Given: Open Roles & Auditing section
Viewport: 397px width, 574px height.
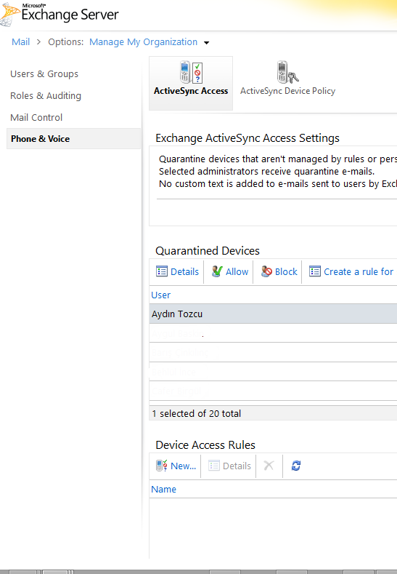Looking at the screenshot, I should (46, 95).
